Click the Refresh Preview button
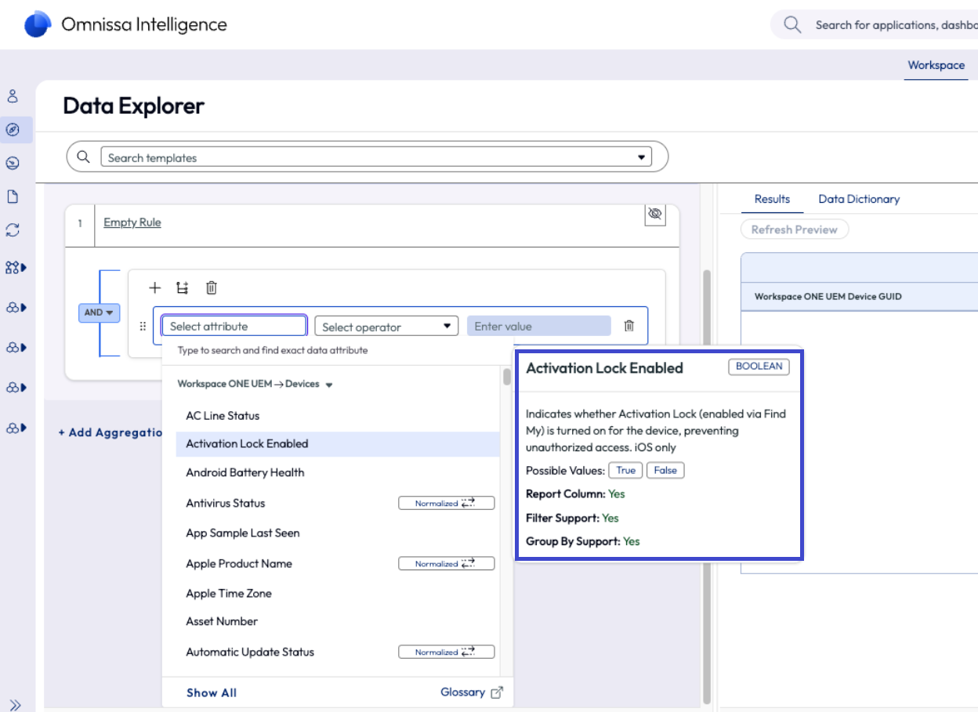The height and width of the screenshot is (712, 978). [795, 230]
